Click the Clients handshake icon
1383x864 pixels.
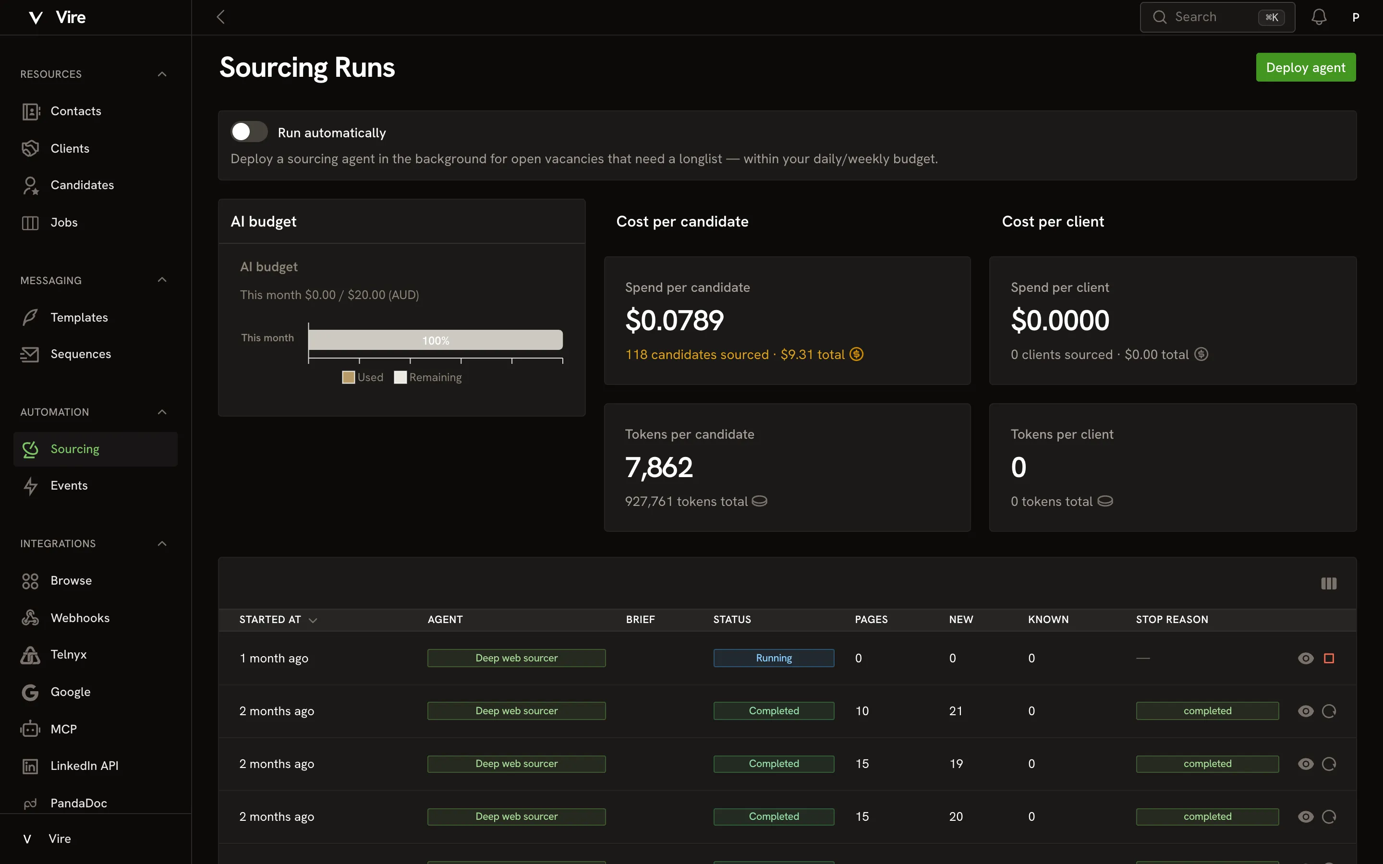(x=30, y=149)
